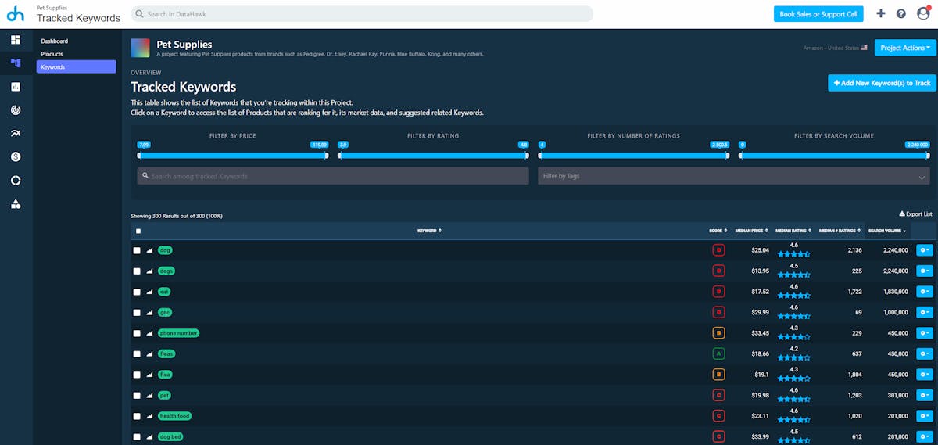Click trend chart icon beside 'phone number'
This screenshot has height=445, width=938.
pyautogui.click(x=150, y=333)
